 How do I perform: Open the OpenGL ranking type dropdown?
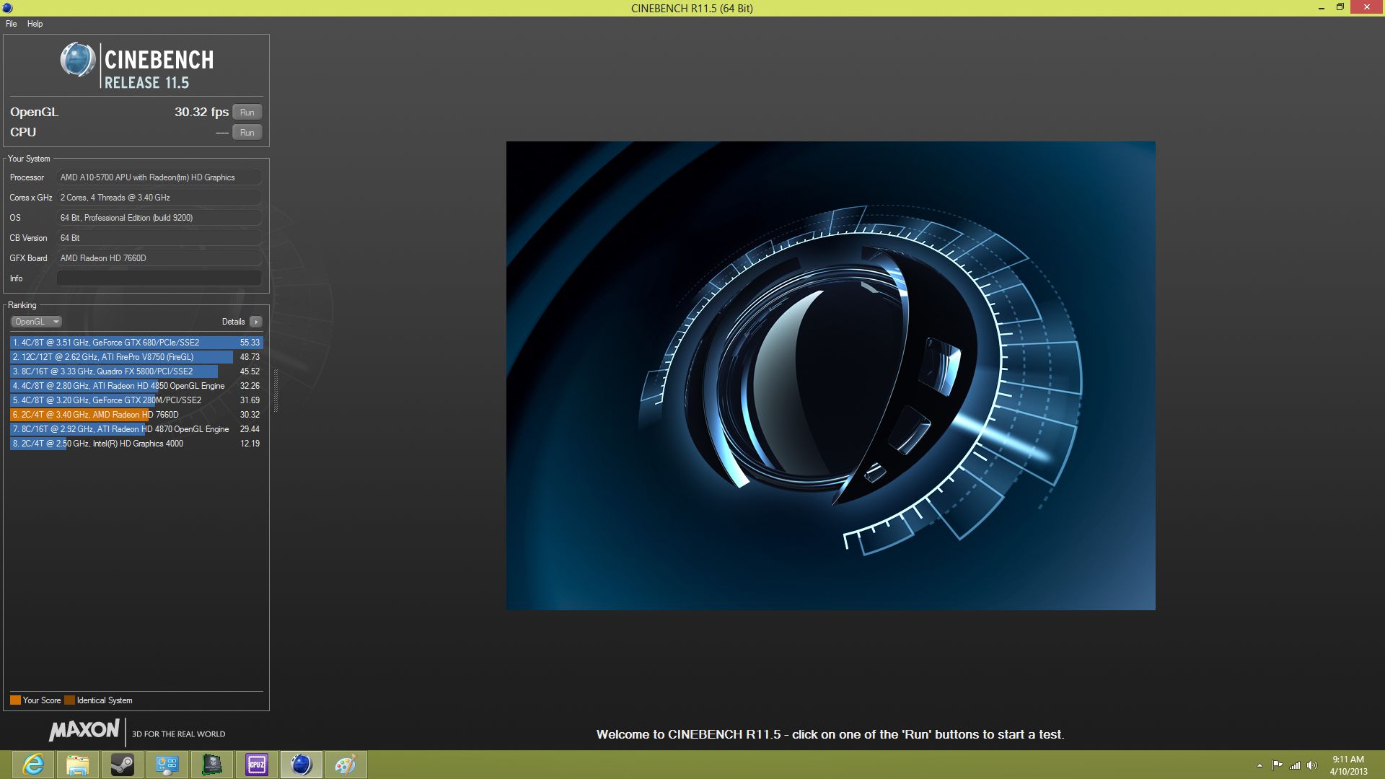pyautogui.click(x=36, y=322)
